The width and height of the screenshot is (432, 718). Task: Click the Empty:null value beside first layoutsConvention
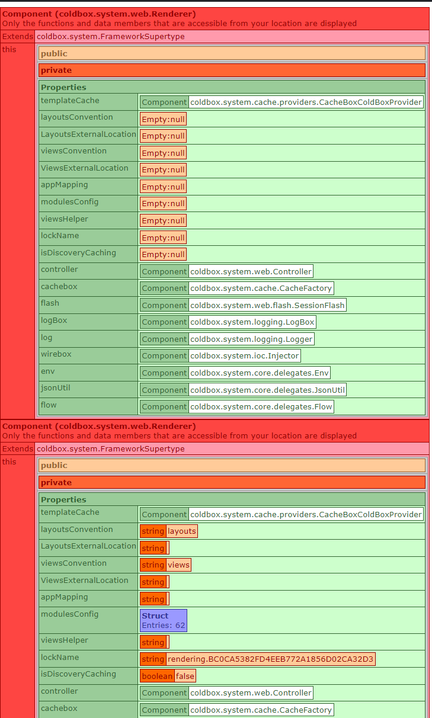[163, 119]
